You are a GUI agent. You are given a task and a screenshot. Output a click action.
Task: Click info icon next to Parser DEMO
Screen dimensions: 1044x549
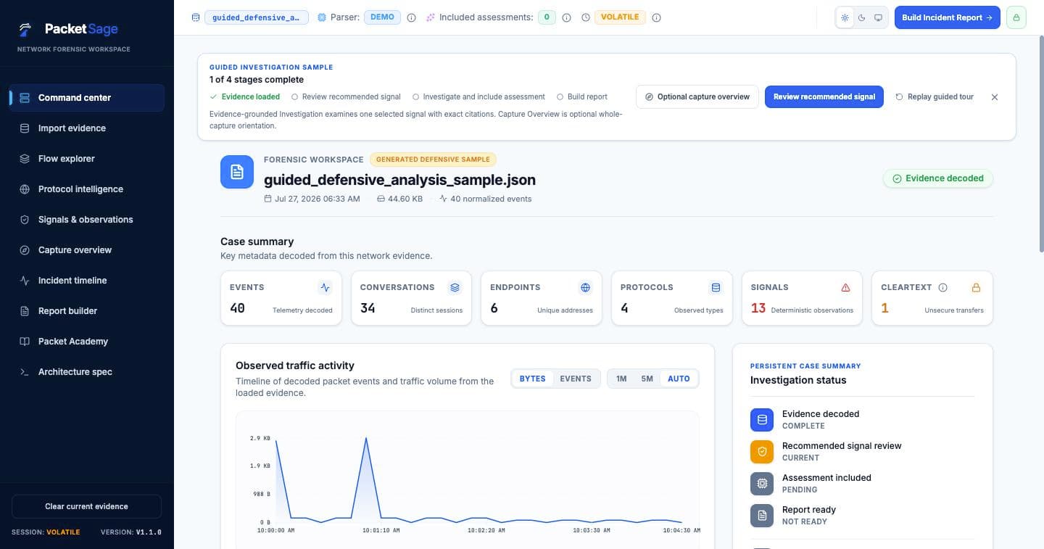(411, 17)
